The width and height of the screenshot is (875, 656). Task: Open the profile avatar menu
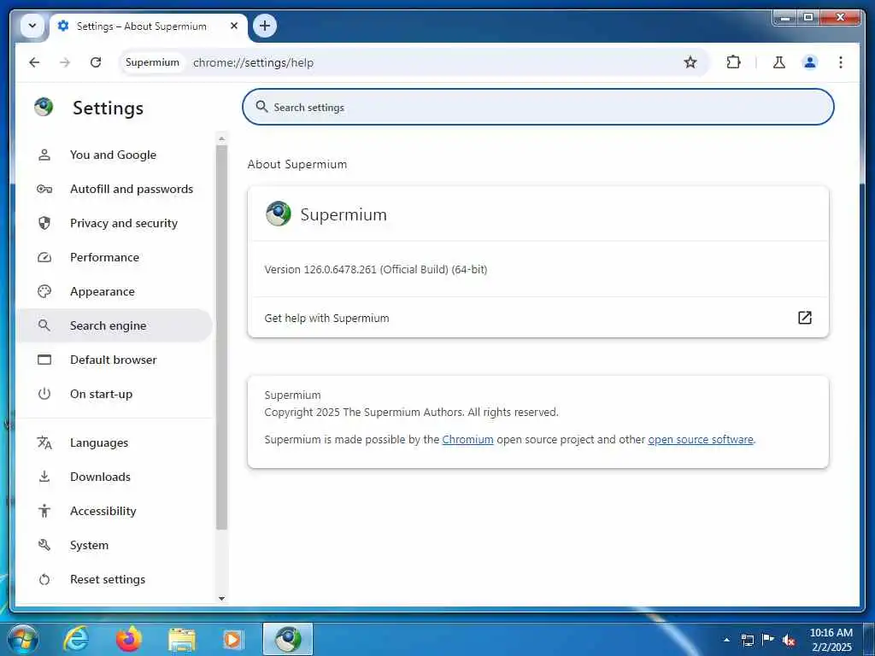810,62
